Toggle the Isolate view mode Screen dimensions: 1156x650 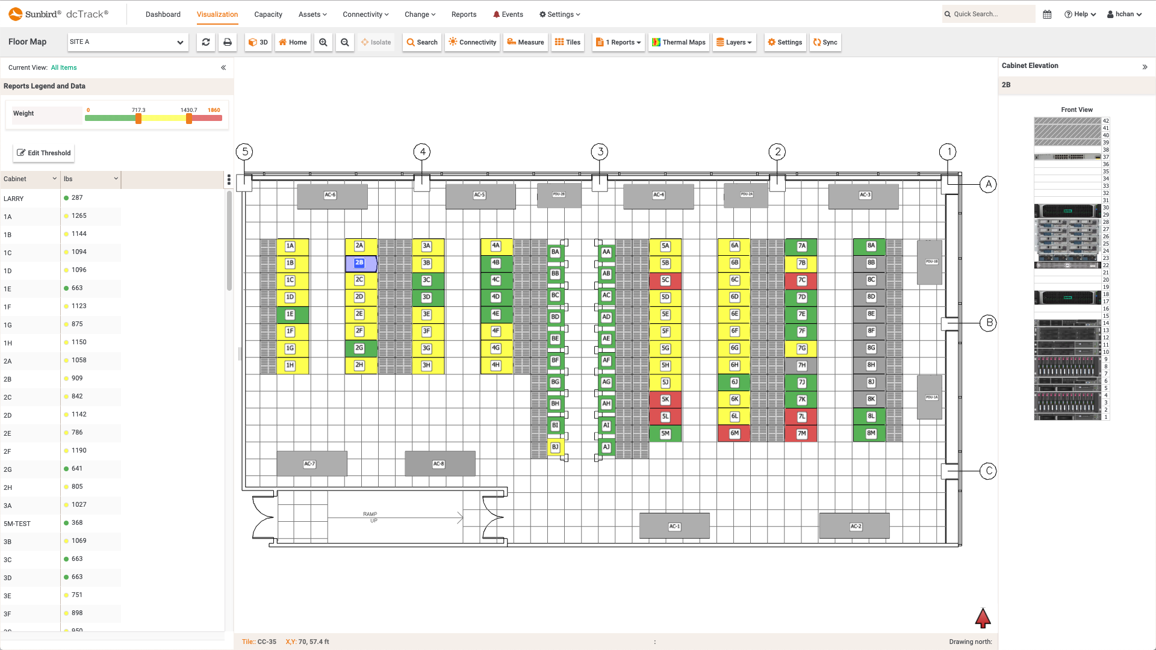click(x=376, y=42)
